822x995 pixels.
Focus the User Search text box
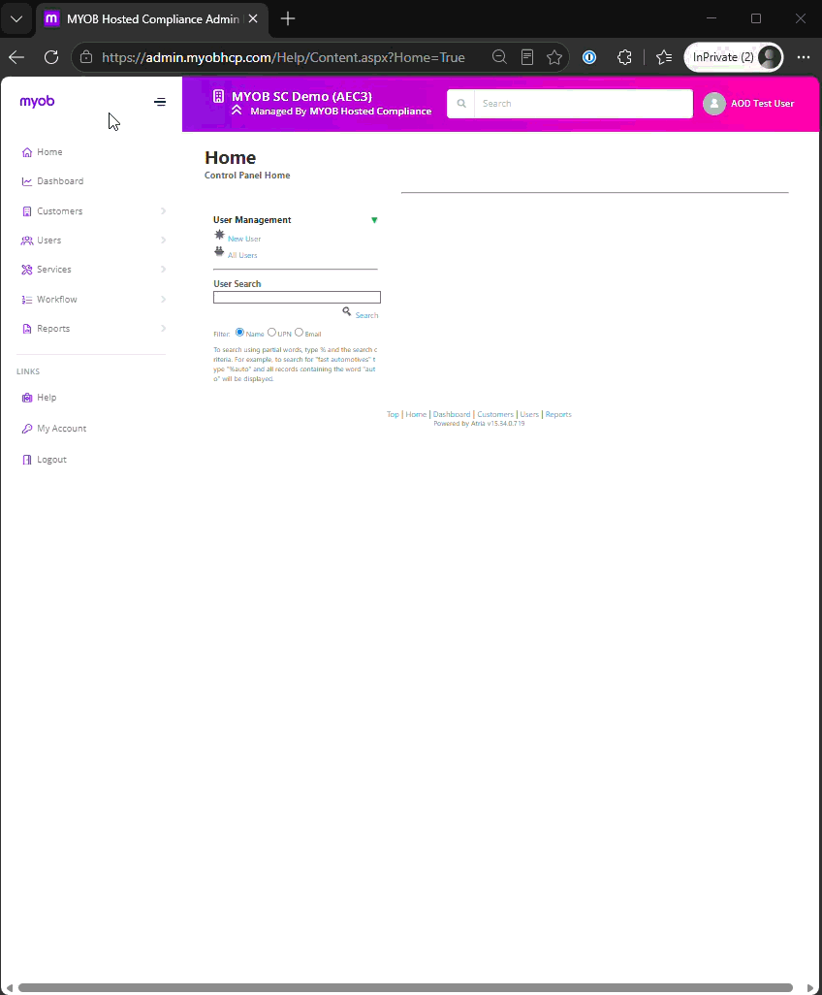tap(297, 298)
